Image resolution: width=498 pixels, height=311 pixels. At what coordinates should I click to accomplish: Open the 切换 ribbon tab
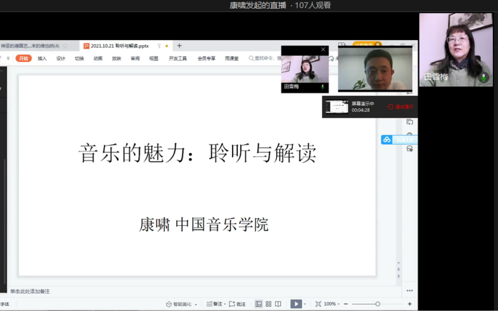[79, 58]
